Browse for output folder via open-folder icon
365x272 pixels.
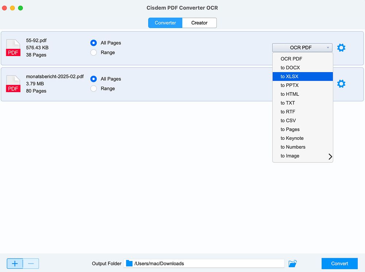293,263
